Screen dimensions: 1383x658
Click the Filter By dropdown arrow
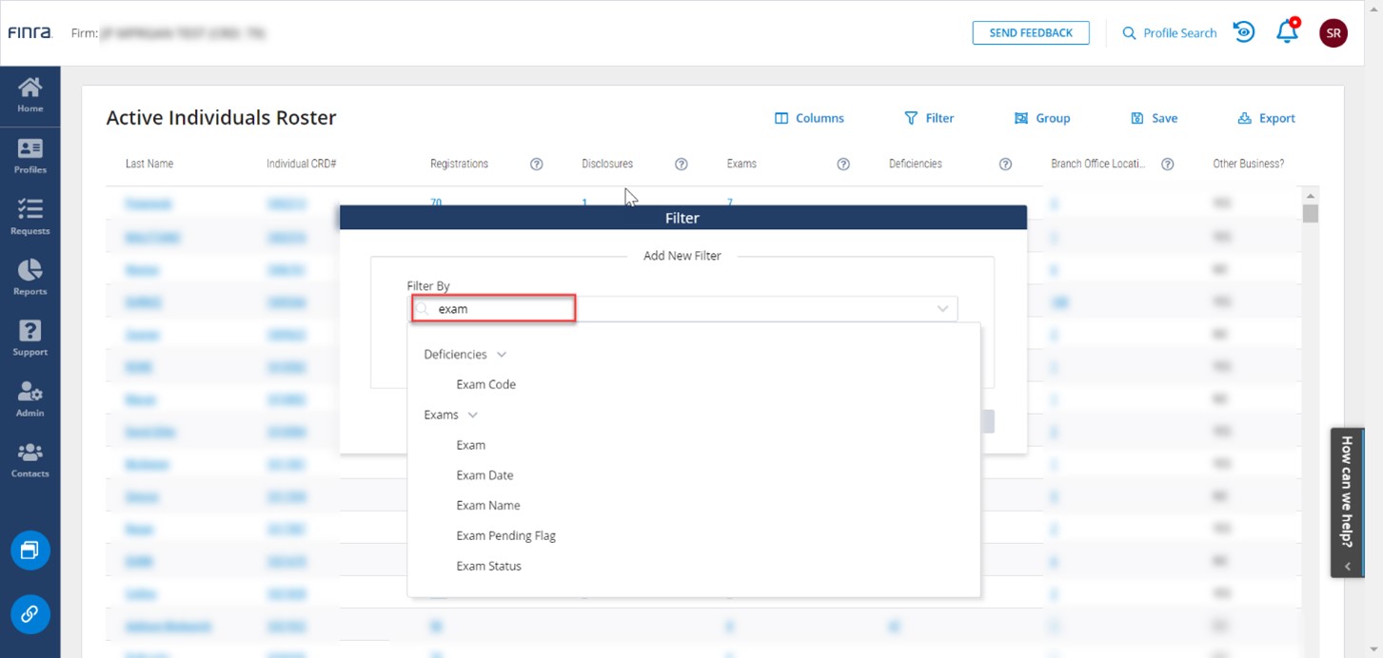click(x=942, y=309)
